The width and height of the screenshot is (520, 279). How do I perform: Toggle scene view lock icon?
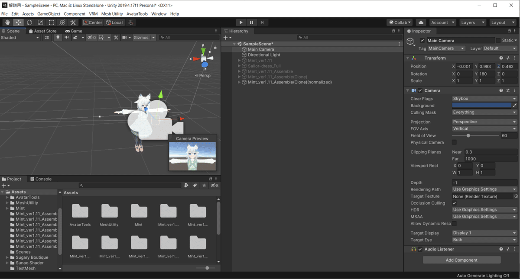[x=215, y=47]
